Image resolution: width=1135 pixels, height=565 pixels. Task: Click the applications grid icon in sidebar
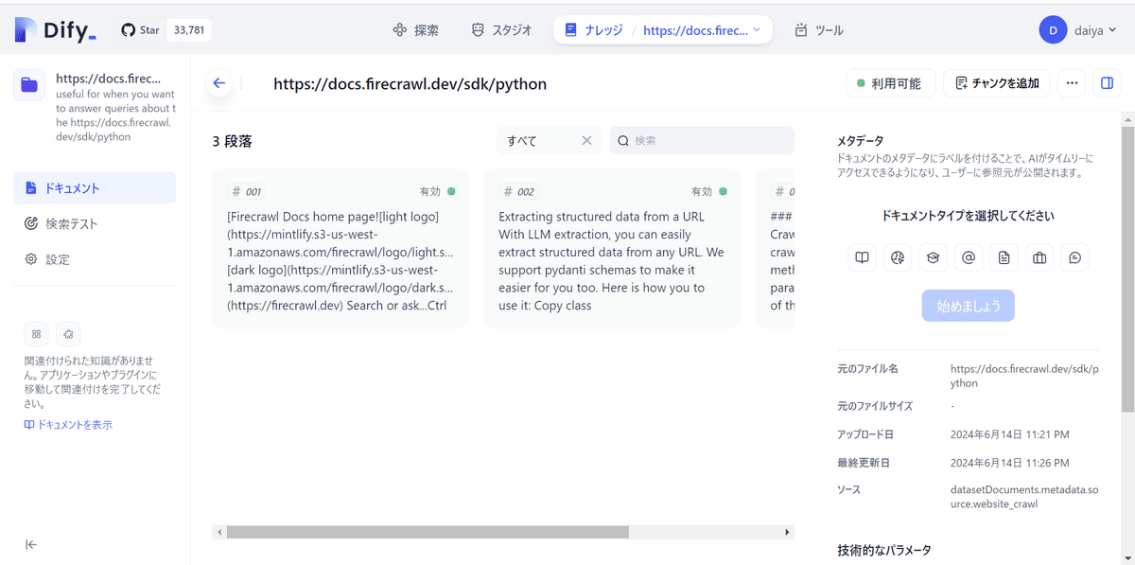[x=37, y=333]
